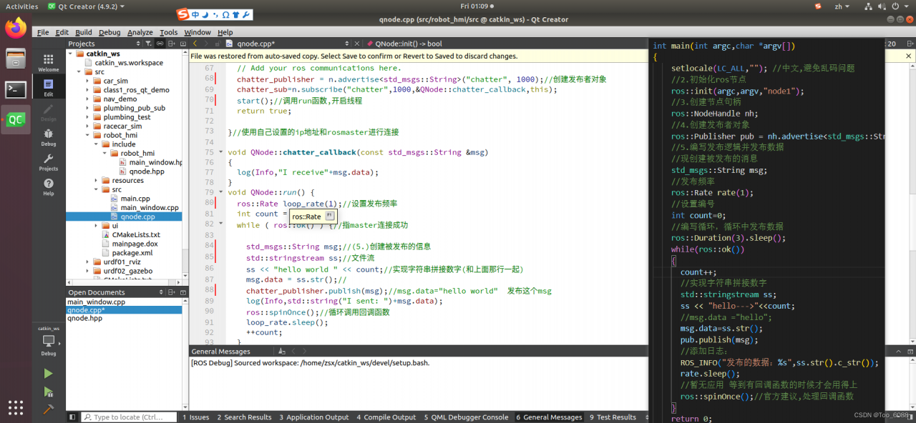Click the Build hammer icon

[x=48, y=409]
